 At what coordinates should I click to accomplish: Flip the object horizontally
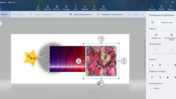[x=168, y=77]
